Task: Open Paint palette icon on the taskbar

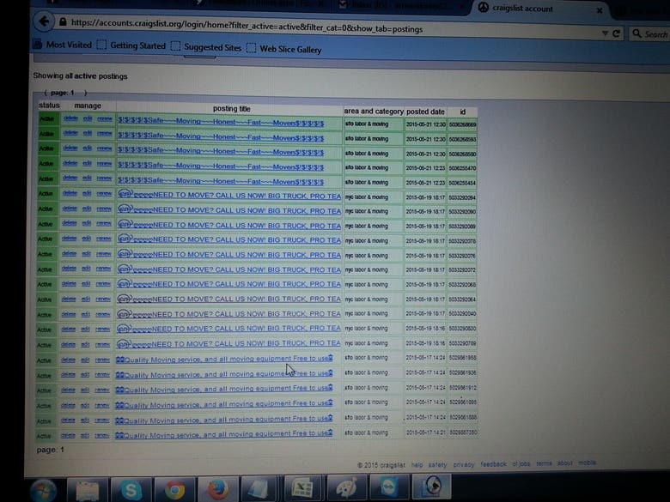Action: coord(345,487)
